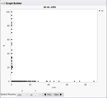The height and width of the screenshot is (98, 107).
Task: Open the Graph Builder red triangle menu
Action: 4,3
